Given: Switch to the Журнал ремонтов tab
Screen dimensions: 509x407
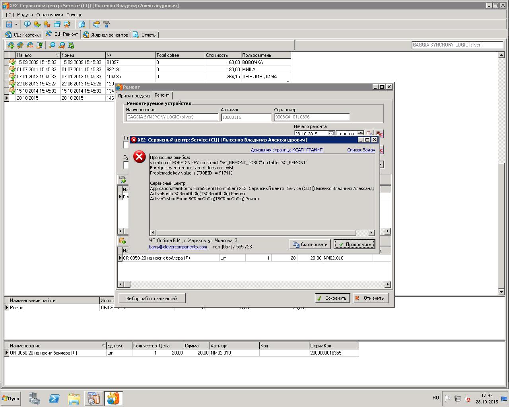Looking at the screenshot, I should click(x=106, y=35).
